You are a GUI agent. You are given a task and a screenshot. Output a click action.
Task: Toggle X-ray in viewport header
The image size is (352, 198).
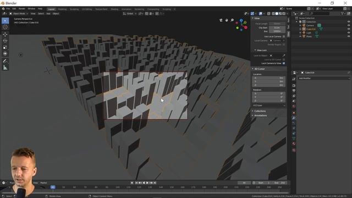pyautogui.click(x=269, y=14)
